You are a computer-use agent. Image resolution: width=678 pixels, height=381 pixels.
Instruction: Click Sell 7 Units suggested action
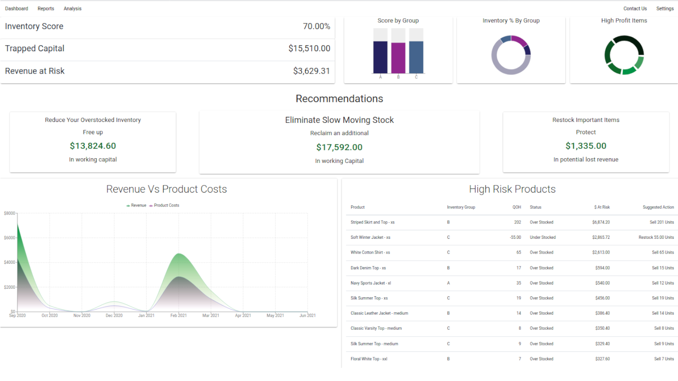[664, 359]
